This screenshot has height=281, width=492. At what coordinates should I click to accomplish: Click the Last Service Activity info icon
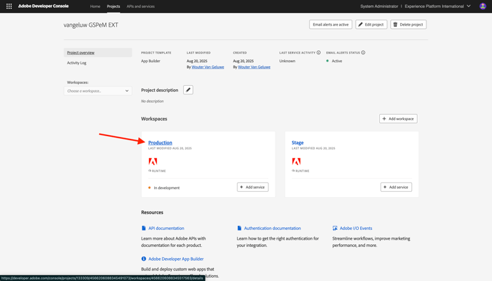(318, 52)
